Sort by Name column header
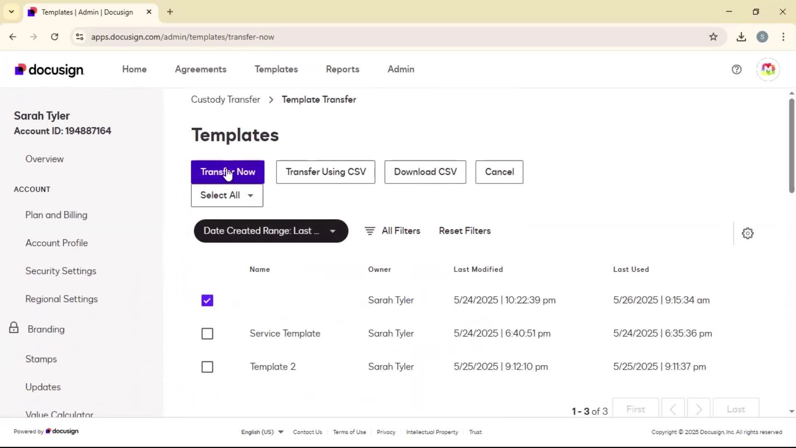This screenshot has width=796, height=448. (260, 270)
